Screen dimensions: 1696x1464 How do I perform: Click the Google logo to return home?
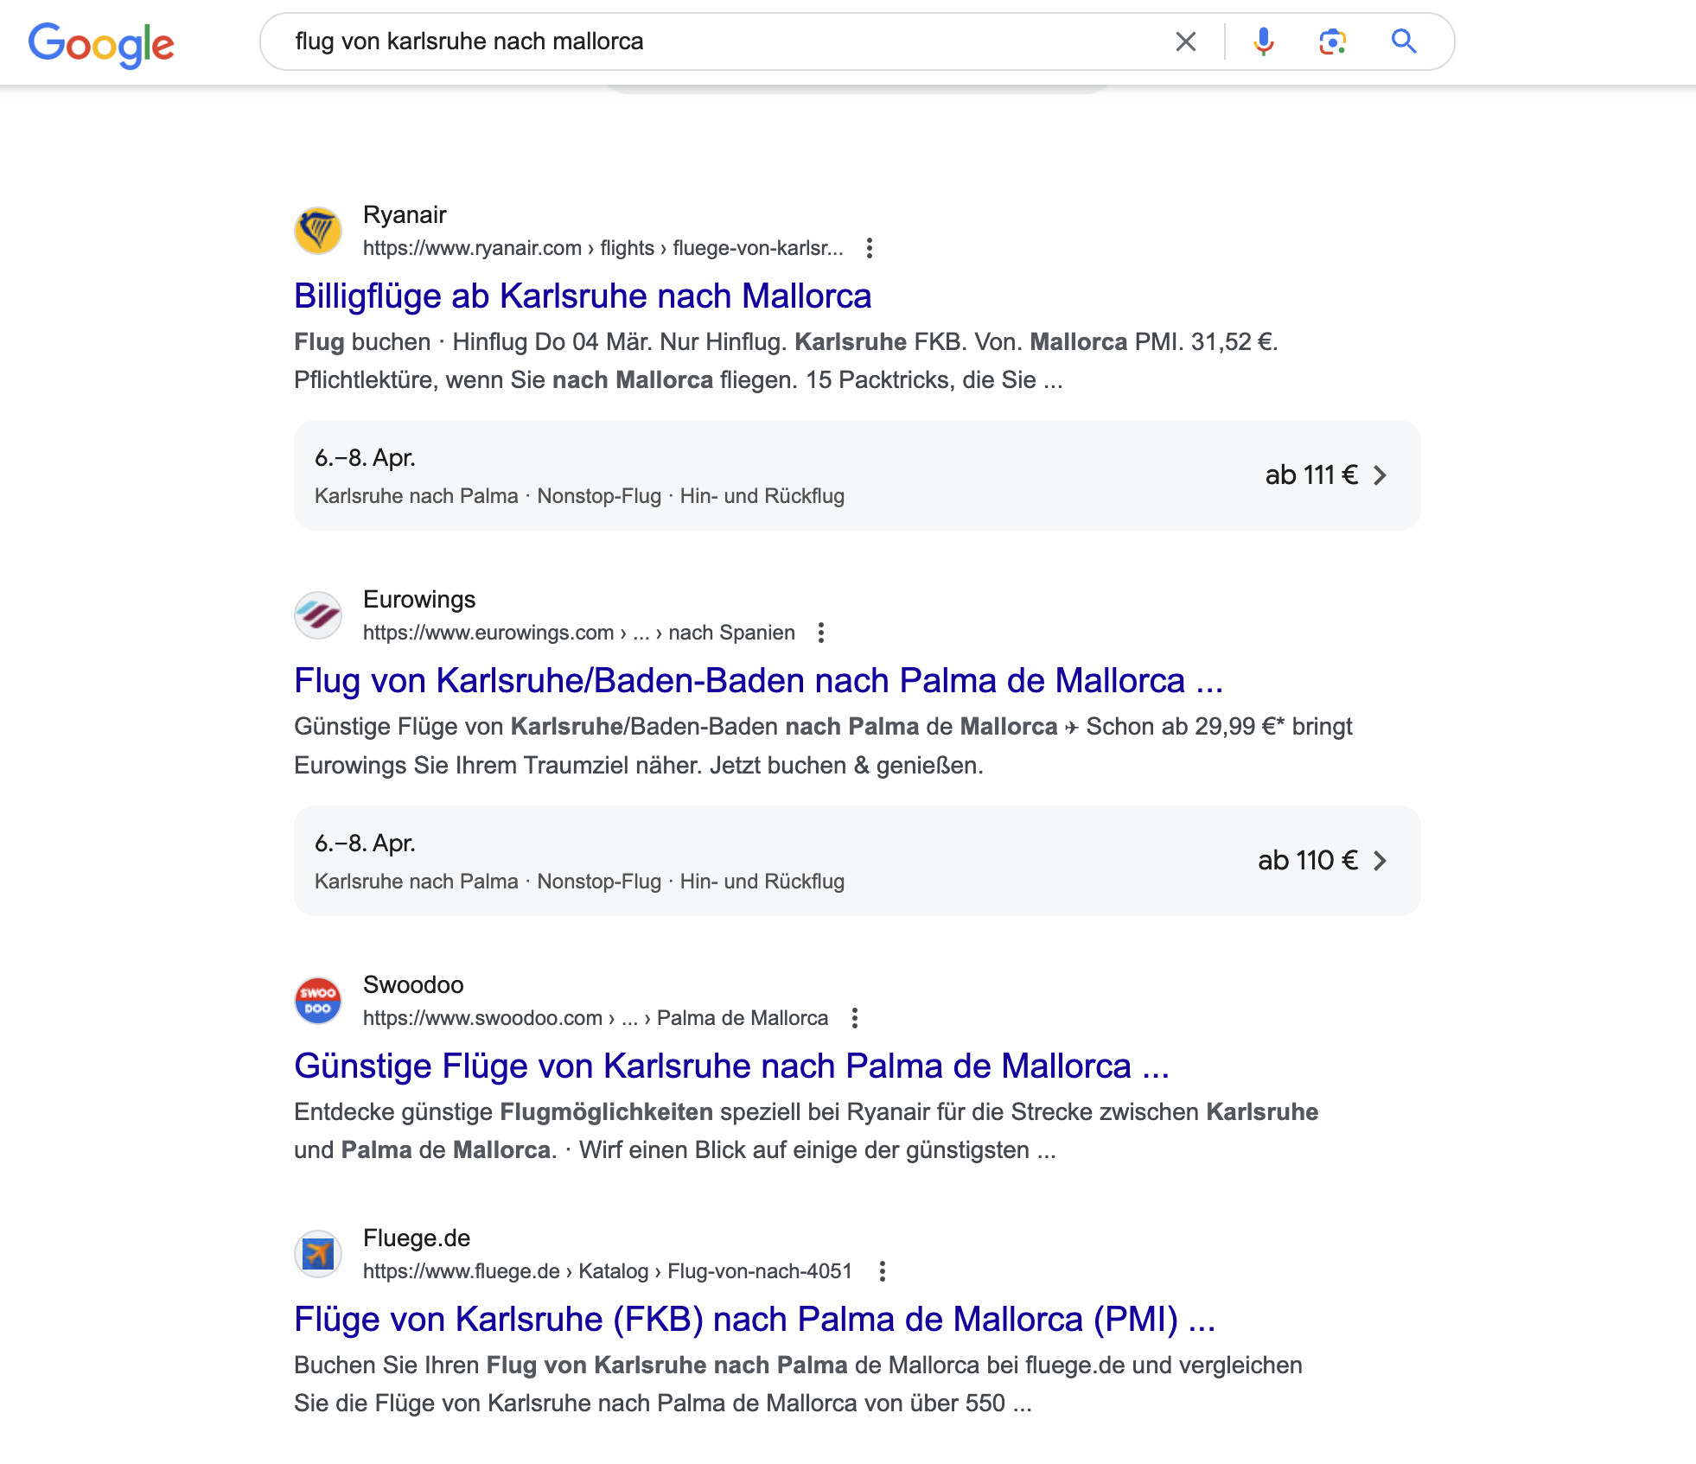click(x=101, y=42)
